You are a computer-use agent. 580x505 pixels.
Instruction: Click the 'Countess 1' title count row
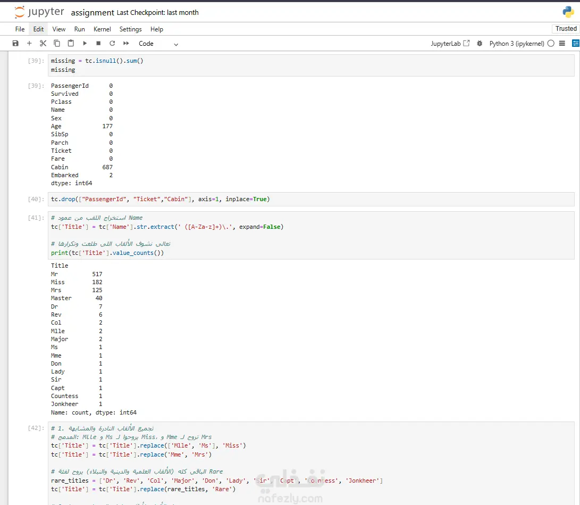pyautogui.click(x=77, y=396)
